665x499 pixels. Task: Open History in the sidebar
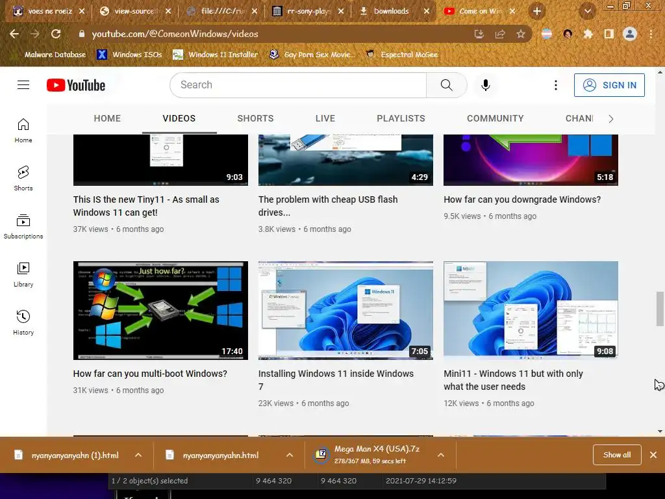pyautogui.click(x=23, y=322)
